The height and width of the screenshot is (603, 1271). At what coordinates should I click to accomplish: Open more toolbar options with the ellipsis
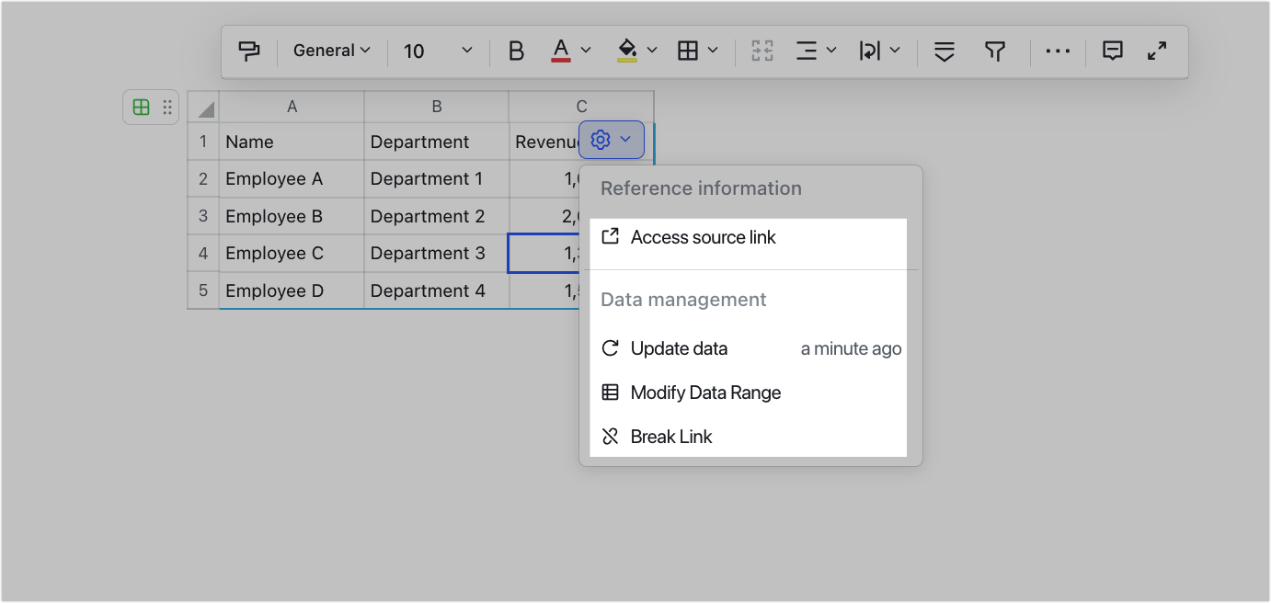tap(1058, 51)
